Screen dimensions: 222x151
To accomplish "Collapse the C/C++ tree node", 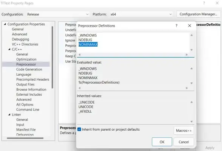I will [x=9, y=49].
